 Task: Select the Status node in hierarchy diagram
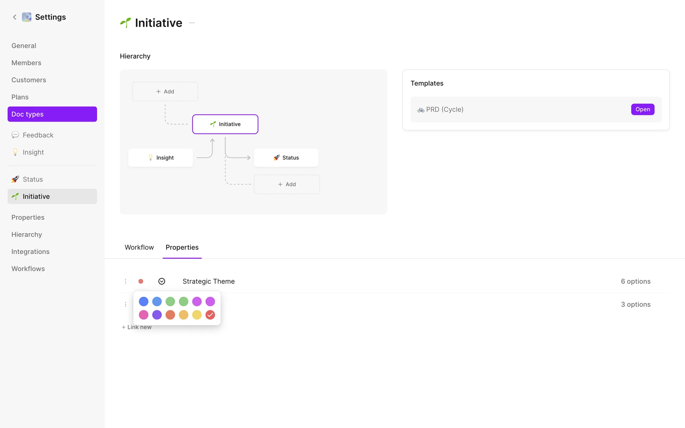tap(286, 158)
